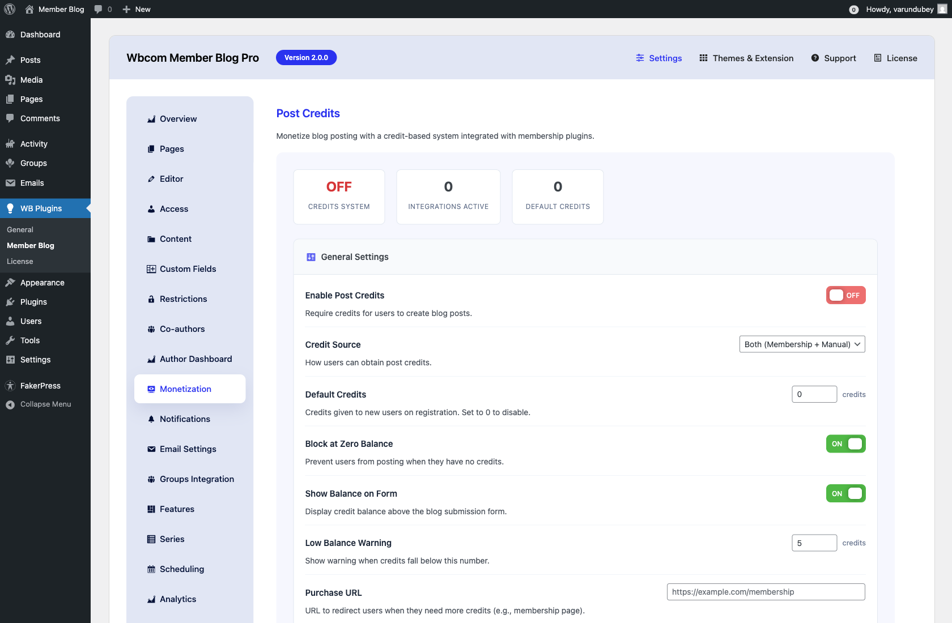Image resolution: width=952 pixels, height=623 pixels.
Task: Open the Howdy, varundubey profile link
Action: (x=899, y=9)
